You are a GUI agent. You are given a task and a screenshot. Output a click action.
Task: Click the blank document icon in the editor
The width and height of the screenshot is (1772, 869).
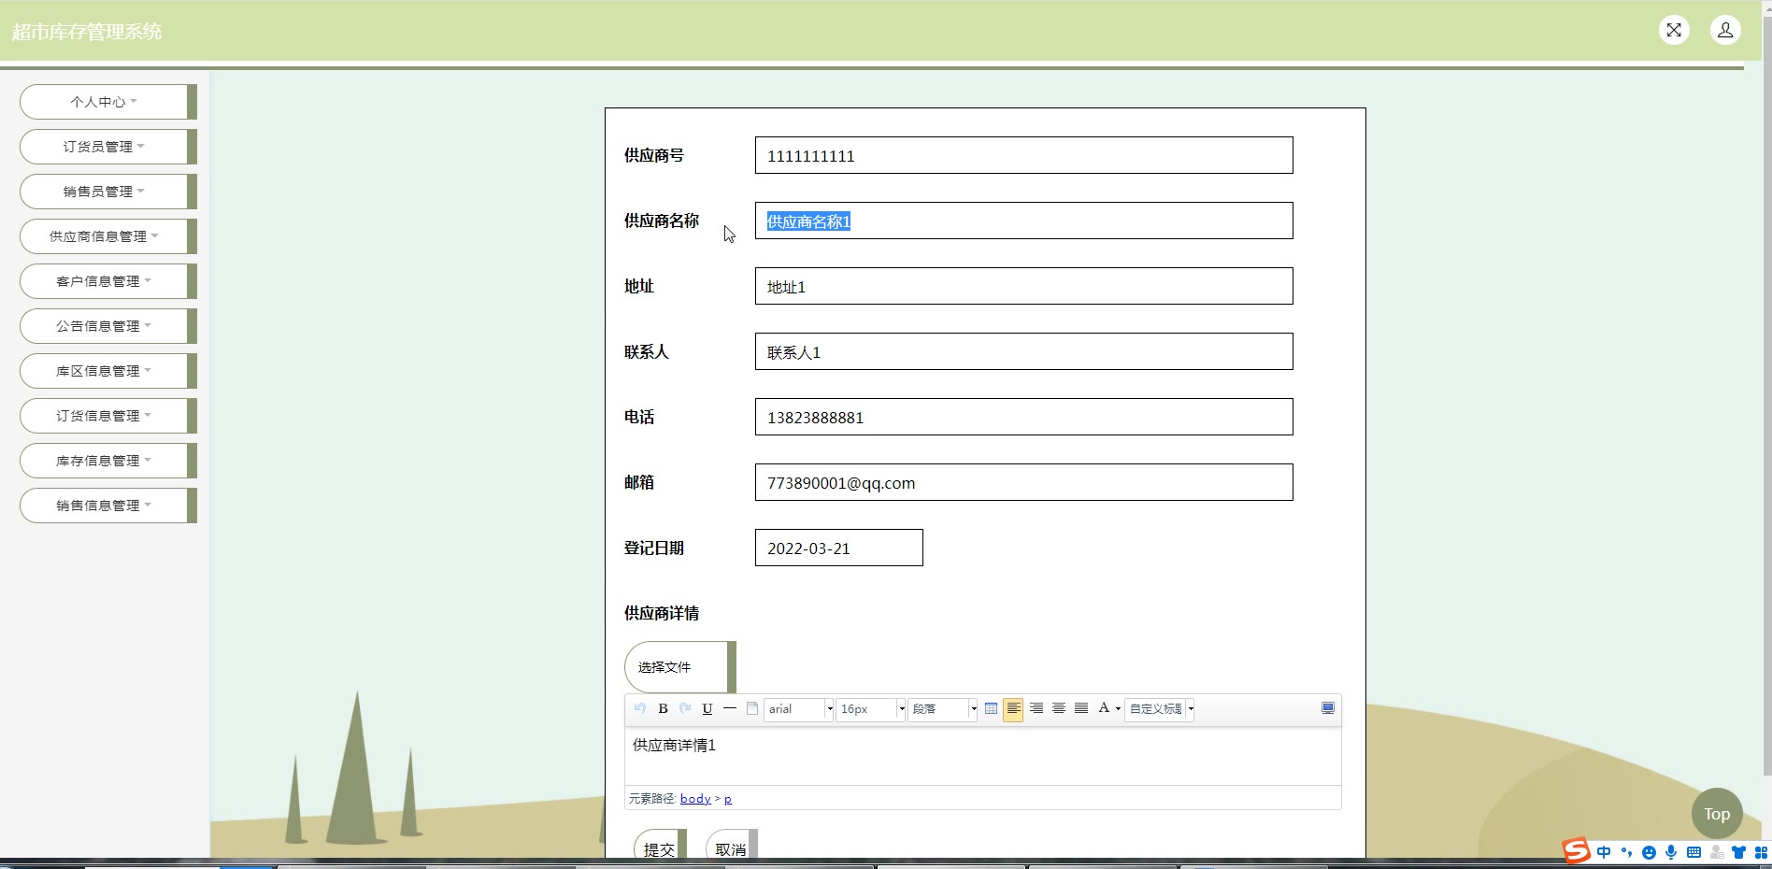(752, 708)
